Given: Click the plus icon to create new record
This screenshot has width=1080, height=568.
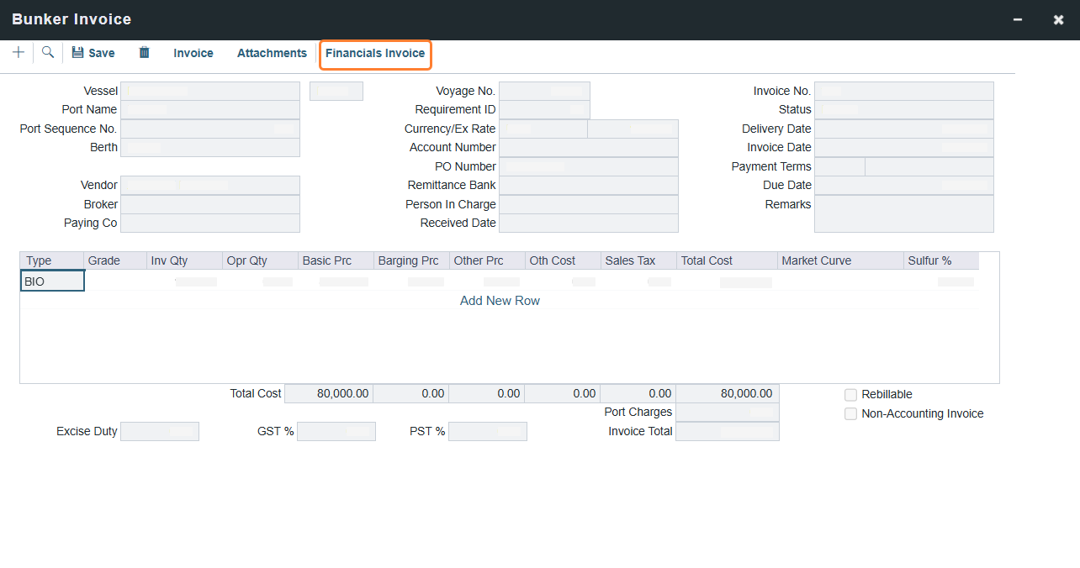Looking at the screenshot, I should click(18, 52).
